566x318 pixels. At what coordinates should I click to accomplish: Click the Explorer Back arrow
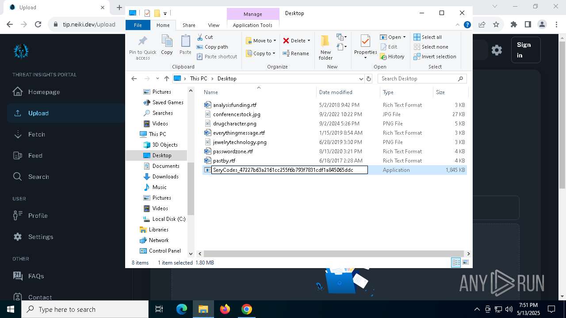(134, 79)
